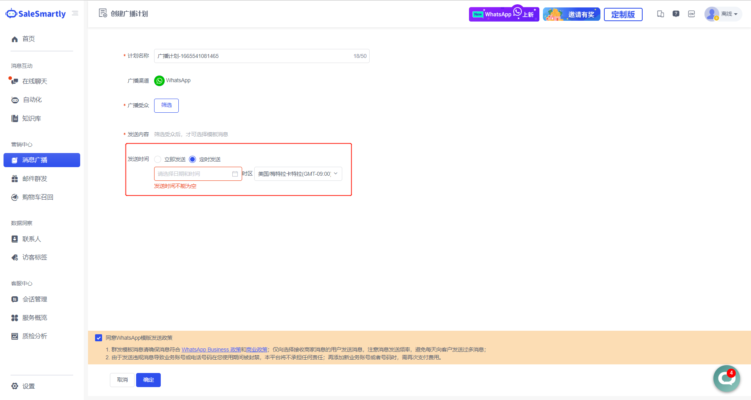Viewport: 751px width, 400px height.
Task: Open the device download icon in header
Action: (661, 14)
